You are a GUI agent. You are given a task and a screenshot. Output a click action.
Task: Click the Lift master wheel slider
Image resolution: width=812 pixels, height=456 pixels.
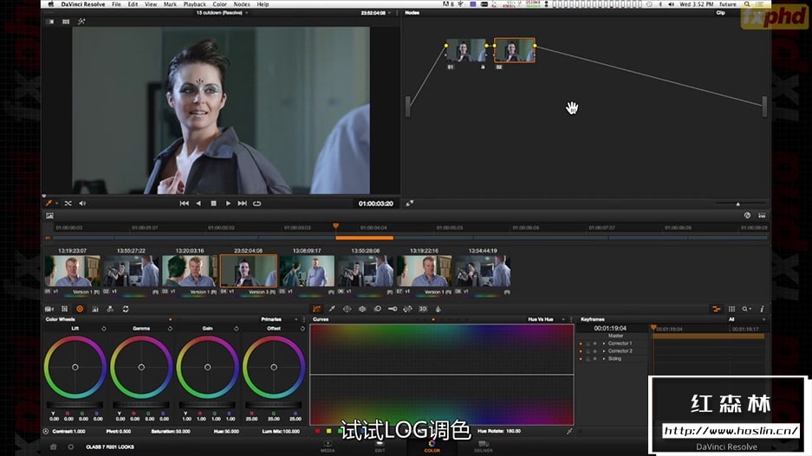point(75,405)
